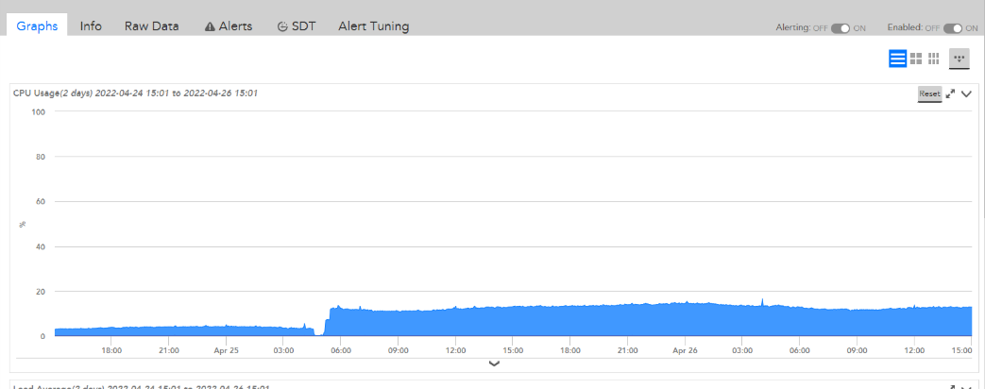
Task: Switch to the Info tab
Action: (91, 26)
